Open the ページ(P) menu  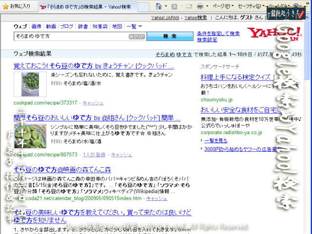pos(223,6)
